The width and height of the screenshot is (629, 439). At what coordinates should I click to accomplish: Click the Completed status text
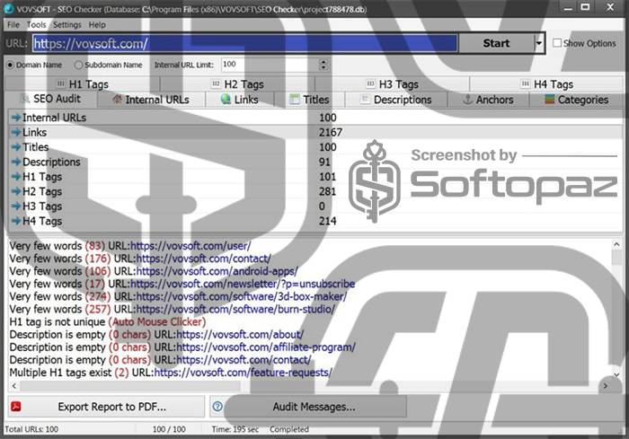click(288, 429)
